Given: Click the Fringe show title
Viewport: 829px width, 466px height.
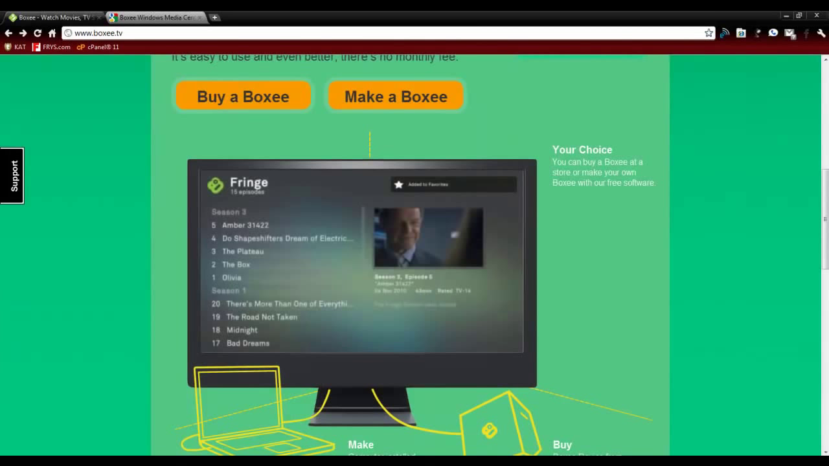Looking at the screenshot, I should [x=249, y=183].
